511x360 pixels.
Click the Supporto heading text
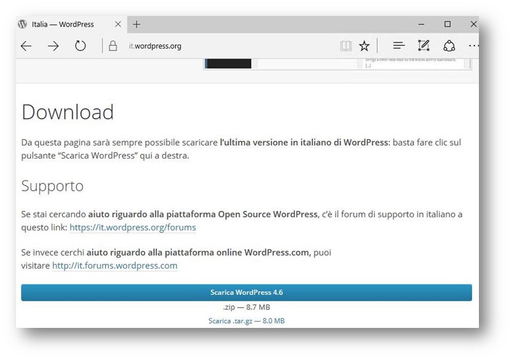pos(52,186)
